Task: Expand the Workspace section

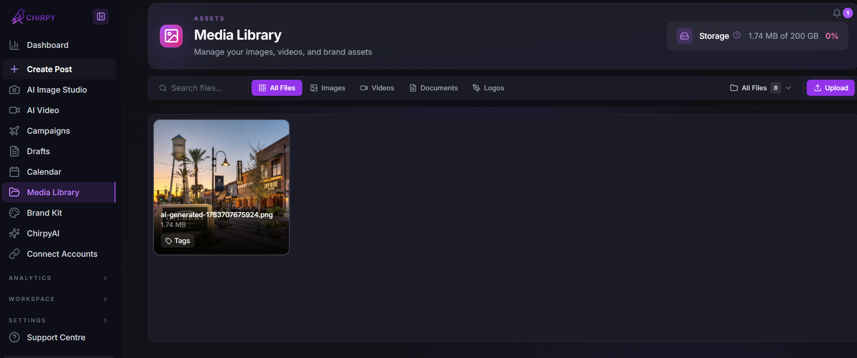Action: (x=58, y=299)
